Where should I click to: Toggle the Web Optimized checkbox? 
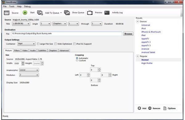coord(55,44)
